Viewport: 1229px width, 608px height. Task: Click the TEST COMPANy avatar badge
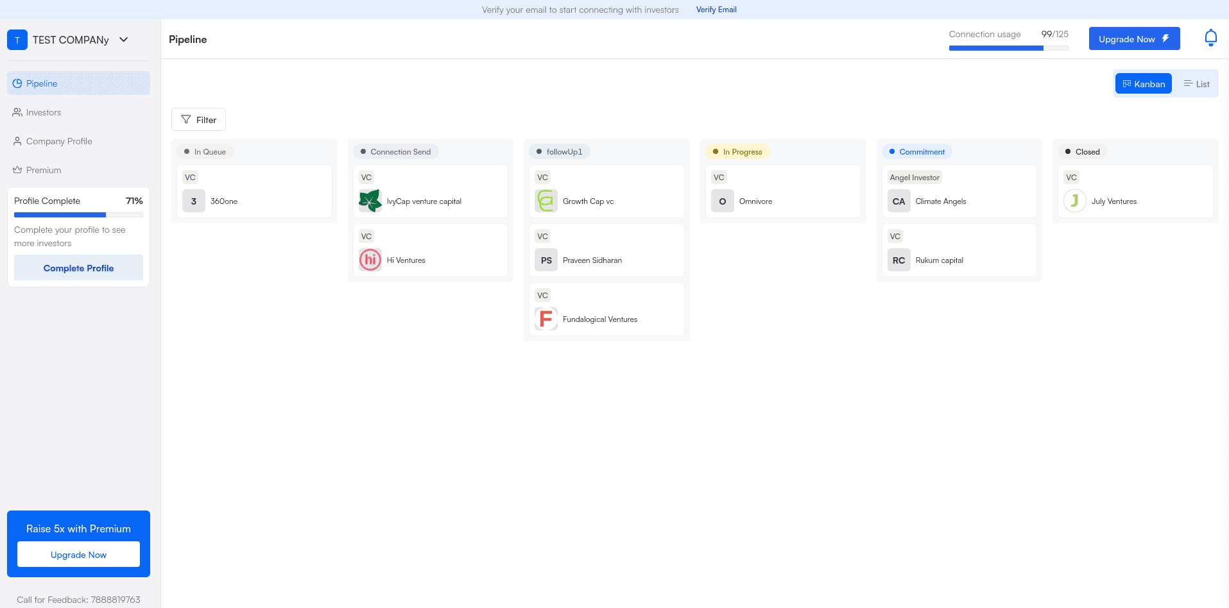[17, 40]
